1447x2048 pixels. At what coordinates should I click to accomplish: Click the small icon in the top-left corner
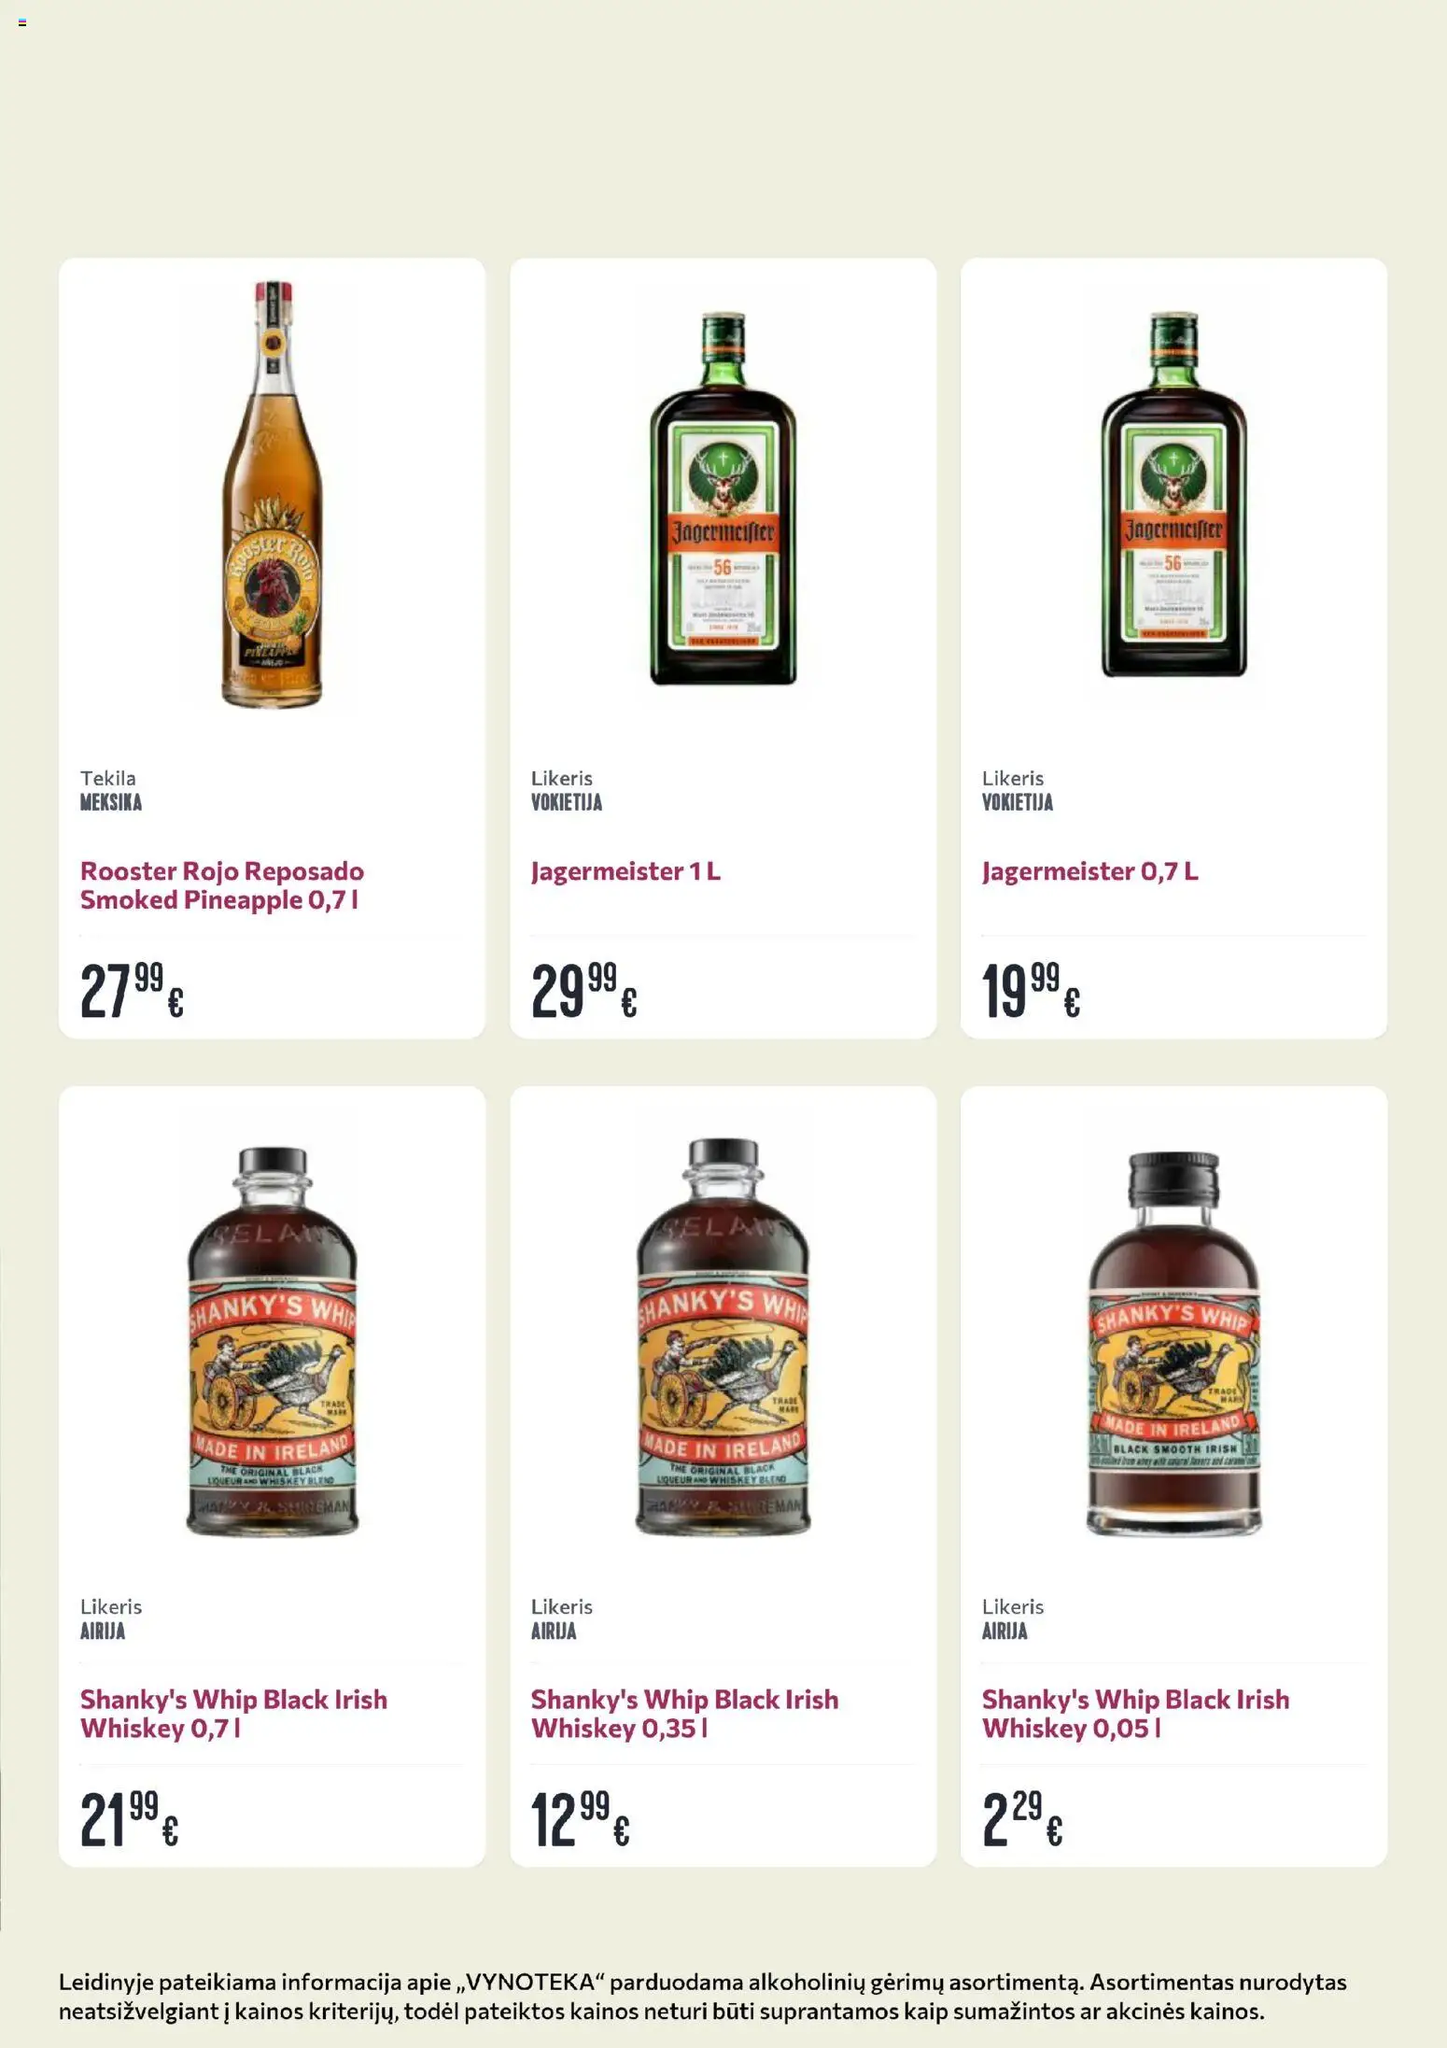22,22
